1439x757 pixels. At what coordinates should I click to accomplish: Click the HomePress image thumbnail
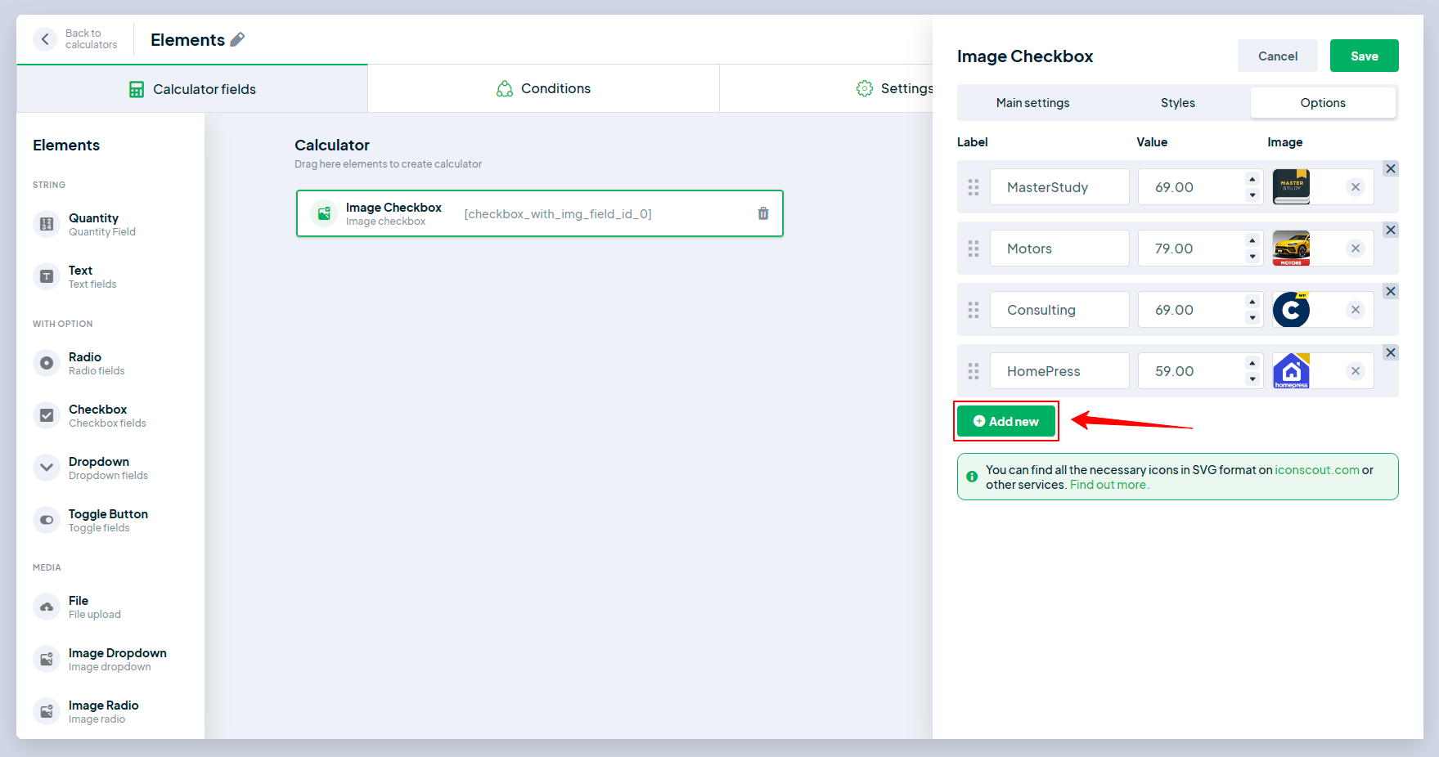coord(1291,371)
